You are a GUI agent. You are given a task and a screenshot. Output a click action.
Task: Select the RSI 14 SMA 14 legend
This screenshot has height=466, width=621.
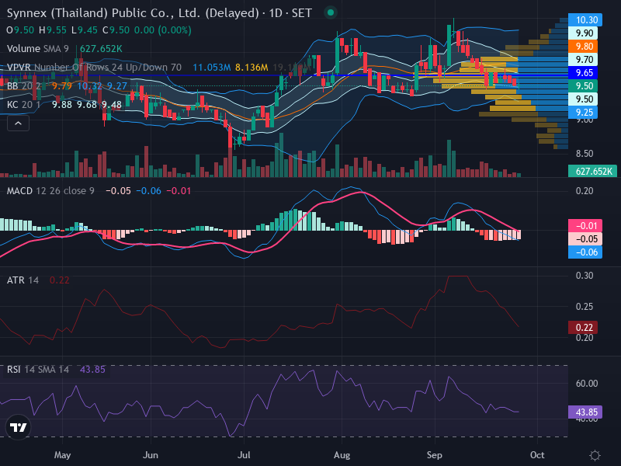(x=37, y=370)
